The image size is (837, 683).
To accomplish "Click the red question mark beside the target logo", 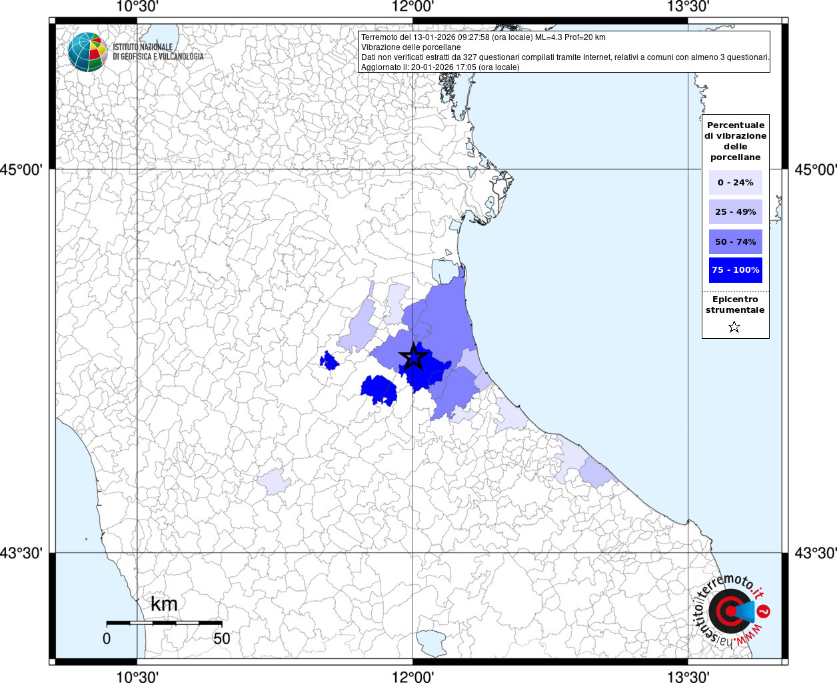I will [x=764, y=611].
